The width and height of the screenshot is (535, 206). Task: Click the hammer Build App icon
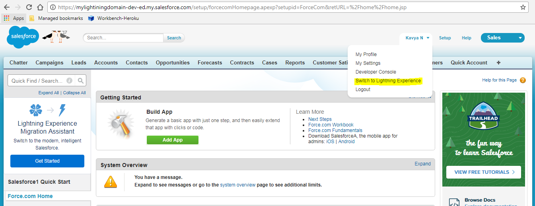(121, 125)
